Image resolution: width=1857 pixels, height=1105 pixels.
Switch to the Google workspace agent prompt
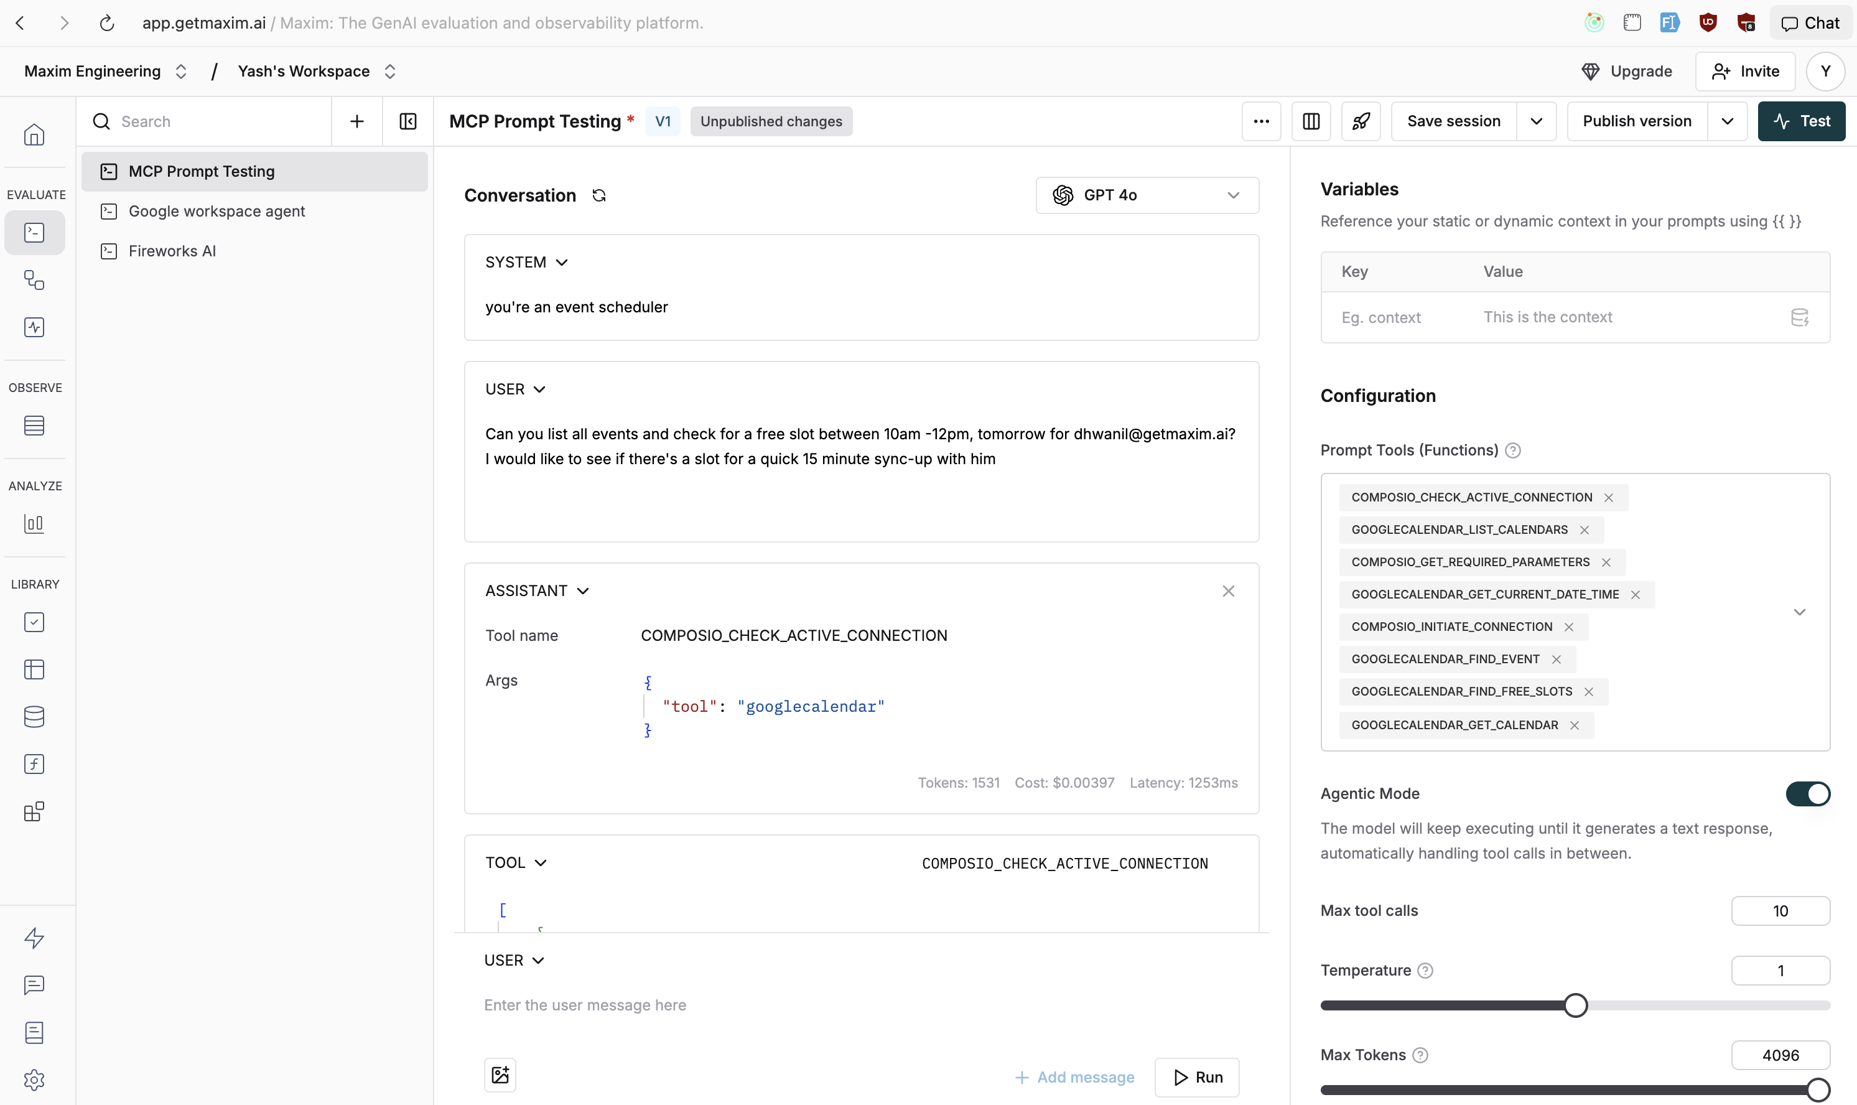click(x=216, y=211)
